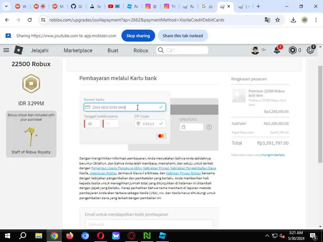Go back in browser
The height and width of the screenshot is (242, 323).
[7, 20]
